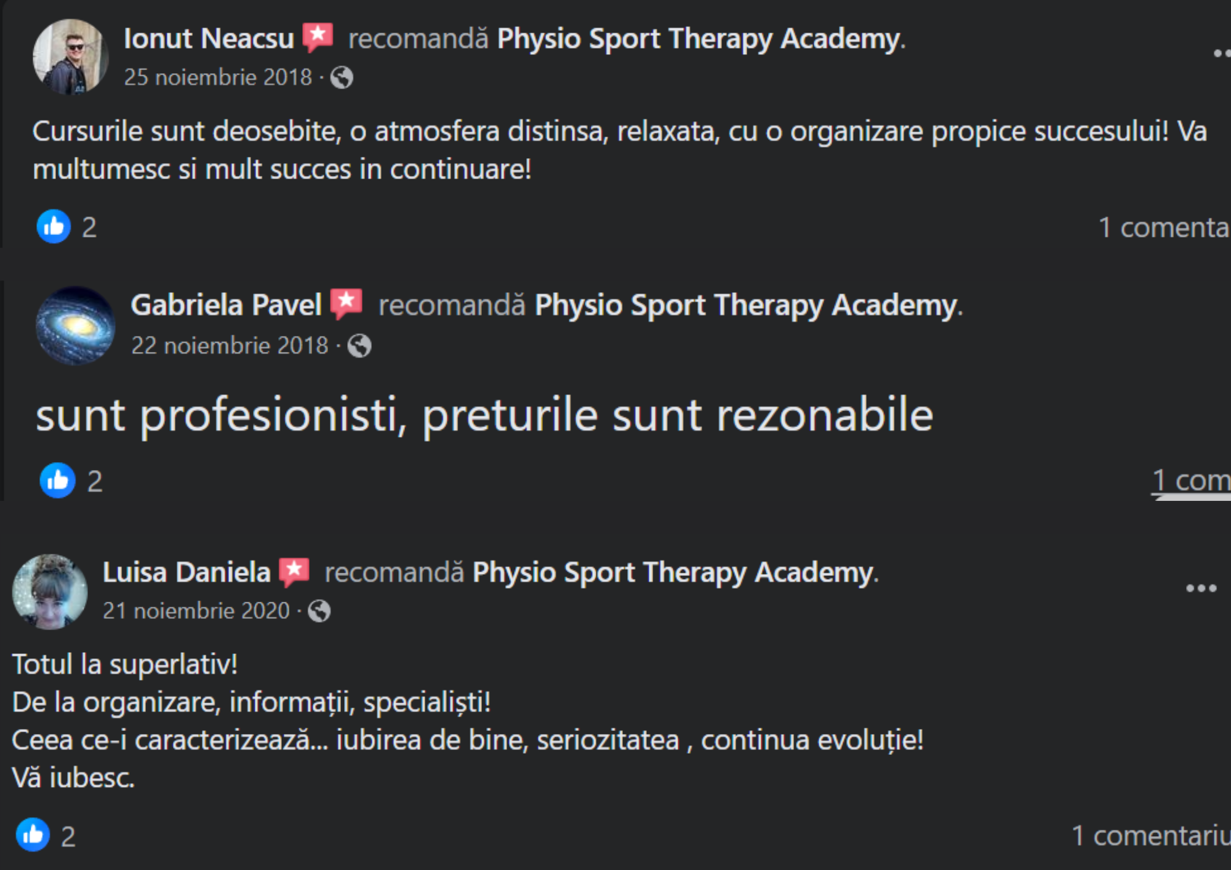Open the more options dots on Ionut Neacsu's review
This screenshot has height=870, width=1231.
(1222, 53)
